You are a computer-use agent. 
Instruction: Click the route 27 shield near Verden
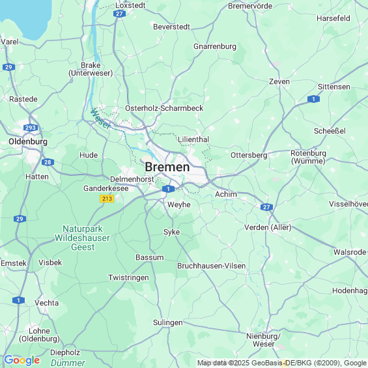pyautogui.click(x=266, y=207)
